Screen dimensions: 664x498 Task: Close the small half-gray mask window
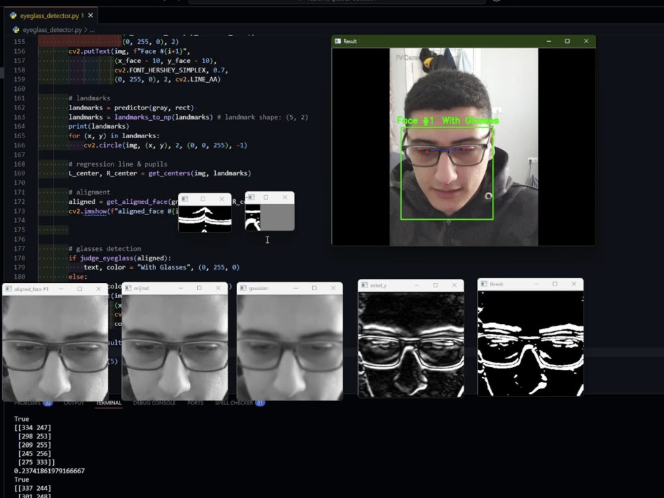285,197
